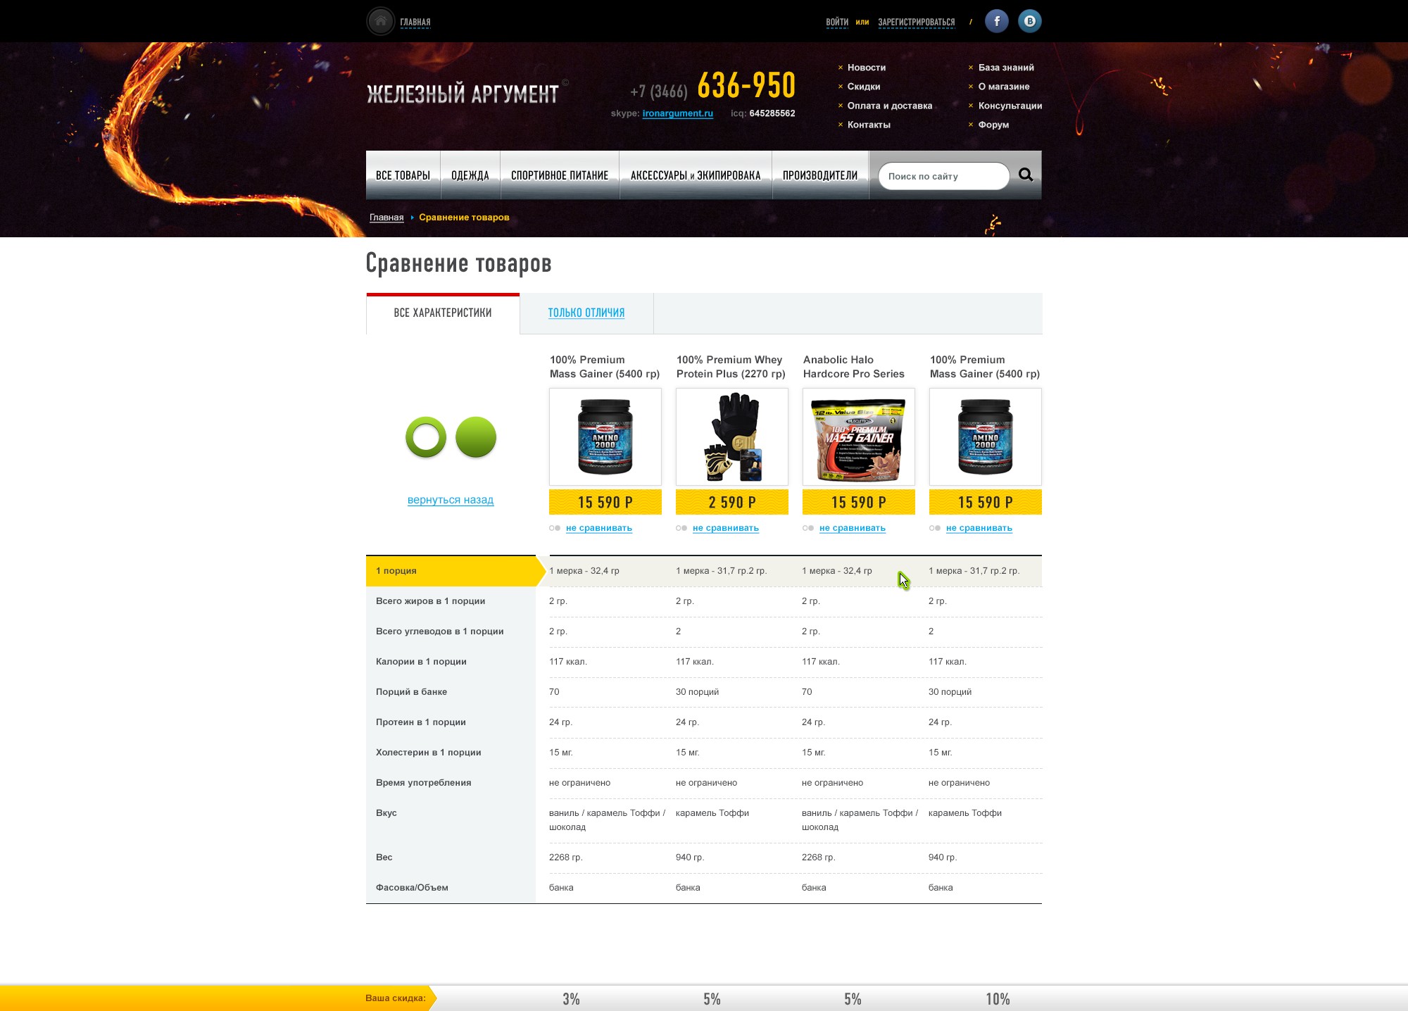Click the 10% discount marker
The height and width of the screenshot is (1011, 1408).
(x=998, y=999)
